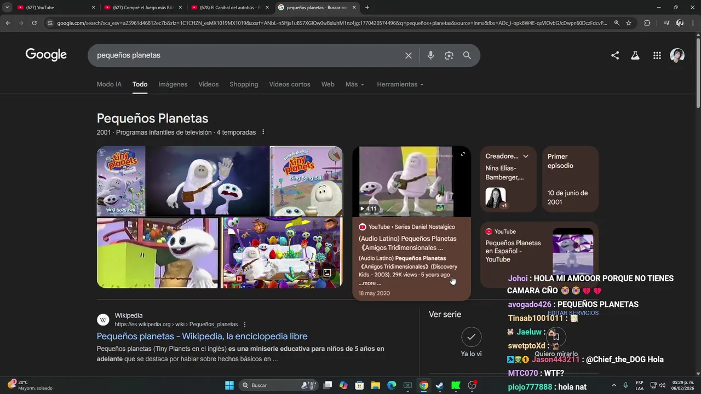Viewport: 701px width, 394px height.
Task: Open the Wikipedia 'Pequeños planetas' result link
Action: click(x=202, y=336)
